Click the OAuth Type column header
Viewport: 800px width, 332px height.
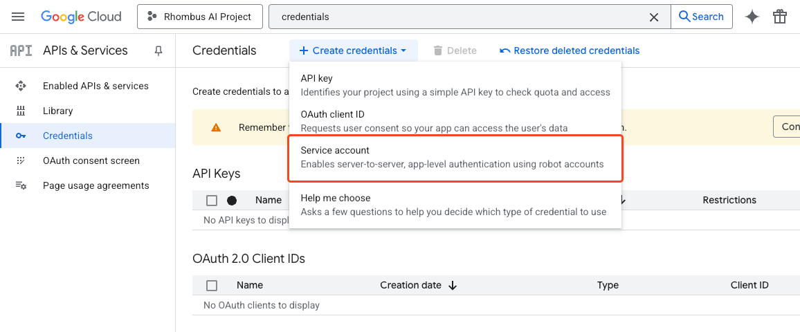608,286
